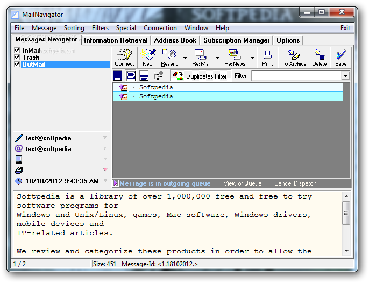
Task: Toggle the OutMail folder checkbox
Action: [17, 64]
